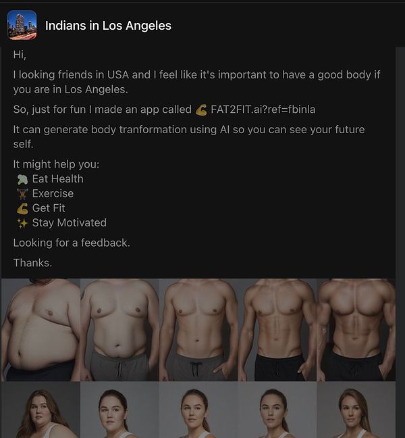Open the Indians in Los Angeles group avatar
Screen dimensions: 405x438
(22, 25)
